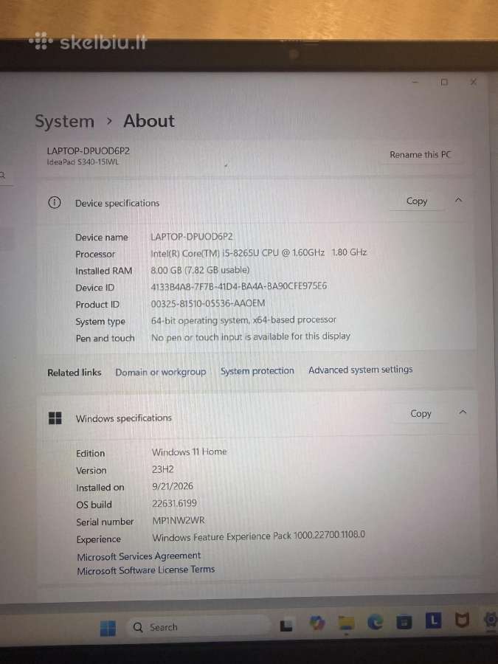Open Domain or workgroup link
Image resolution: width=498 pixels, height=664 pixels.
(161, 373)
